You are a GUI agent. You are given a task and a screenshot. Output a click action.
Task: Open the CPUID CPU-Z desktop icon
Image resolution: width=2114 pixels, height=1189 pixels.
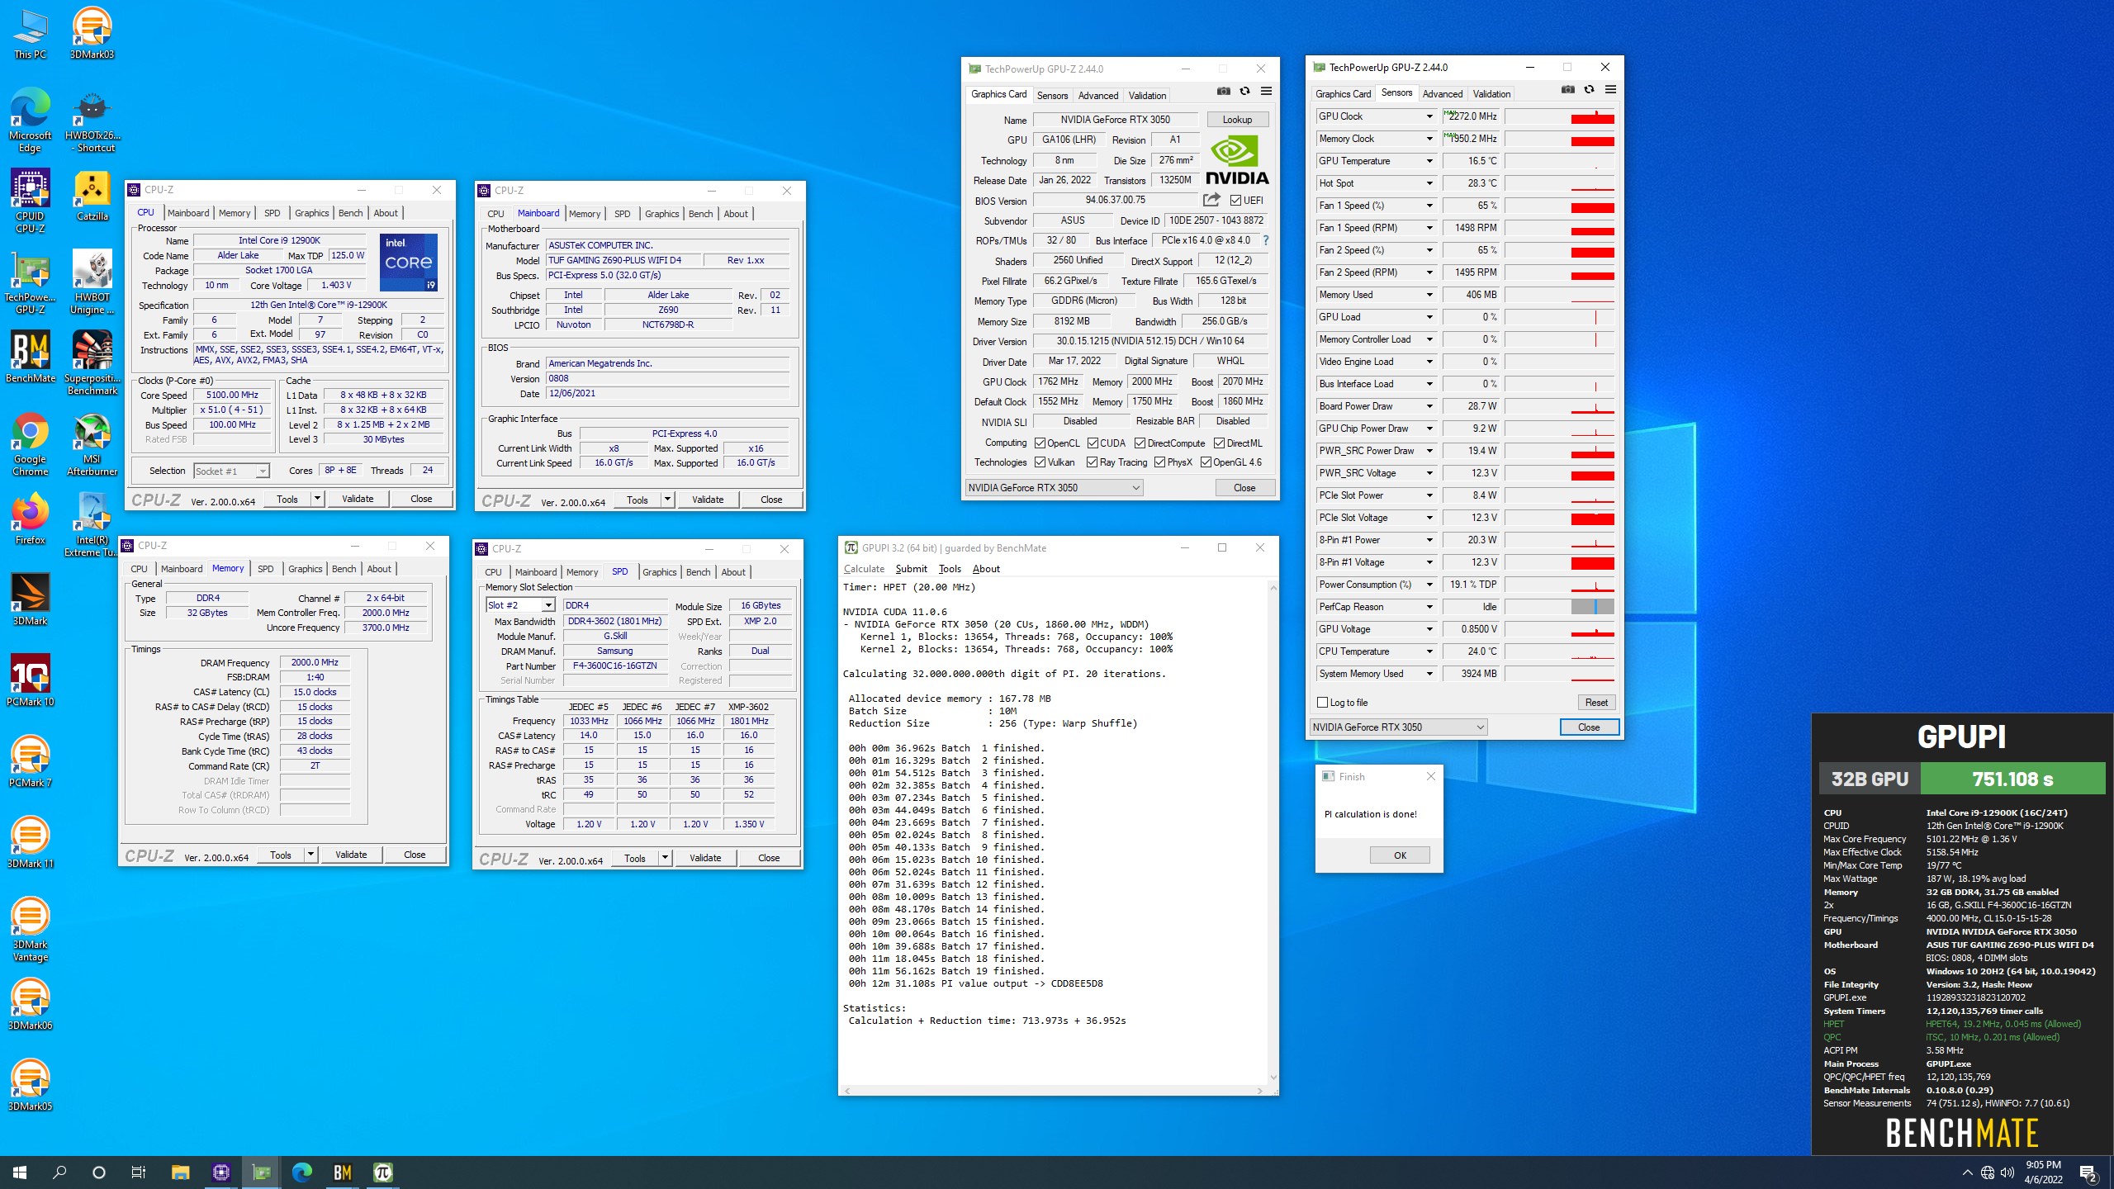pyautogui.click(x=31, y=201)
